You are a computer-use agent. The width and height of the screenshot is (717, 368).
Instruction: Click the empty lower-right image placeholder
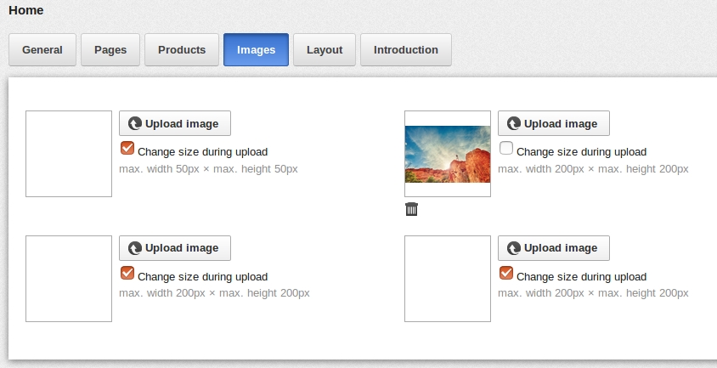coord(448,279)
